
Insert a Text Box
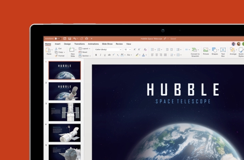tap(223, 52)
